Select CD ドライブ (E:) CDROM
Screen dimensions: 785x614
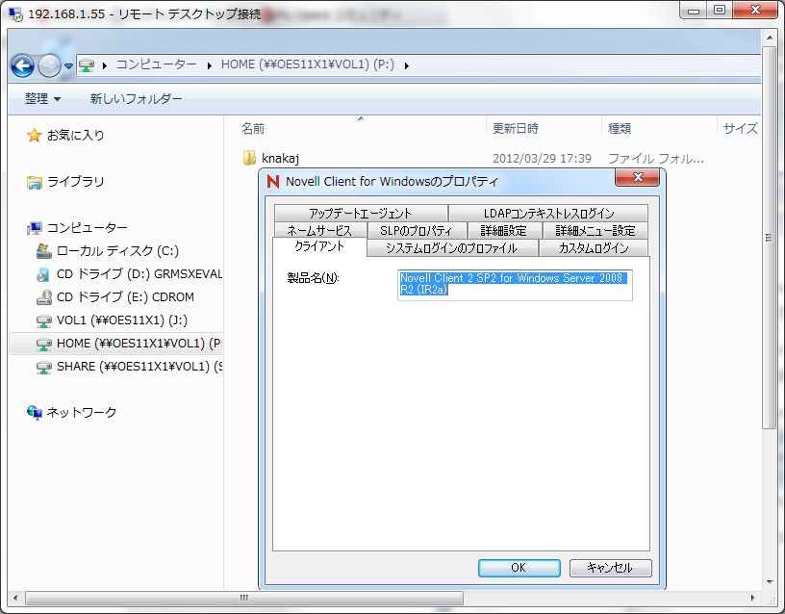[x=125, y=297]
